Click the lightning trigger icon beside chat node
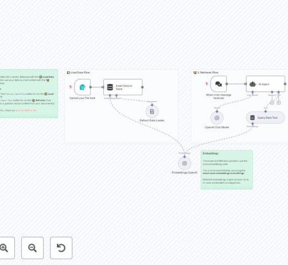288x265 pixels. (x=207, y=84)
